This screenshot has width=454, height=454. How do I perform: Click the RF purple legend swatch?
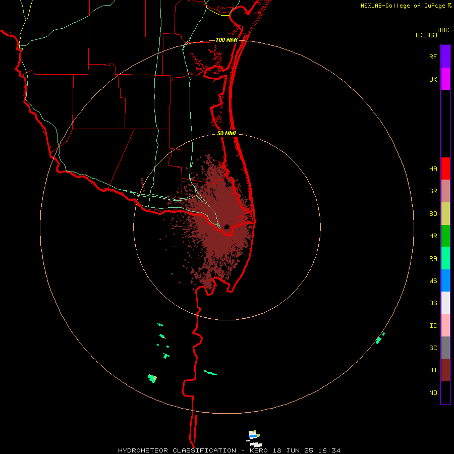click(445, 56)
